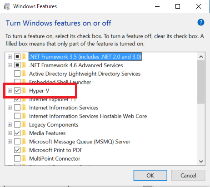
Task: Expand the .NET Framework 4.6 Advanced Services node
Action: (10, 65)
